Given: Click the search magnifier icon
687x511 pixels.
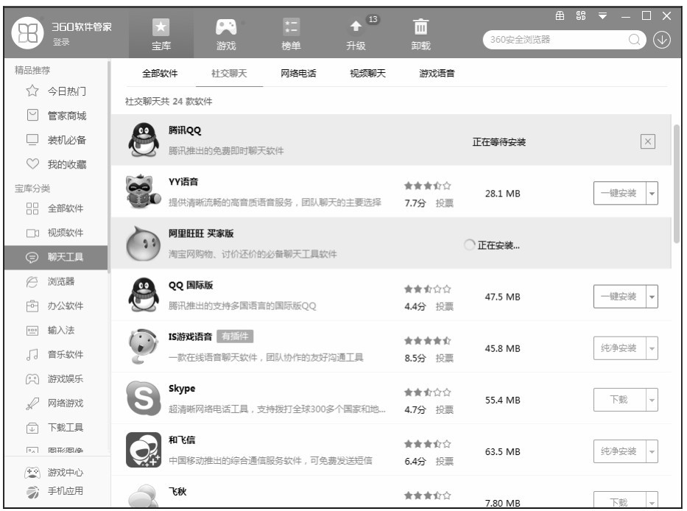Looking at the screenshot, I should pos(634,40).
